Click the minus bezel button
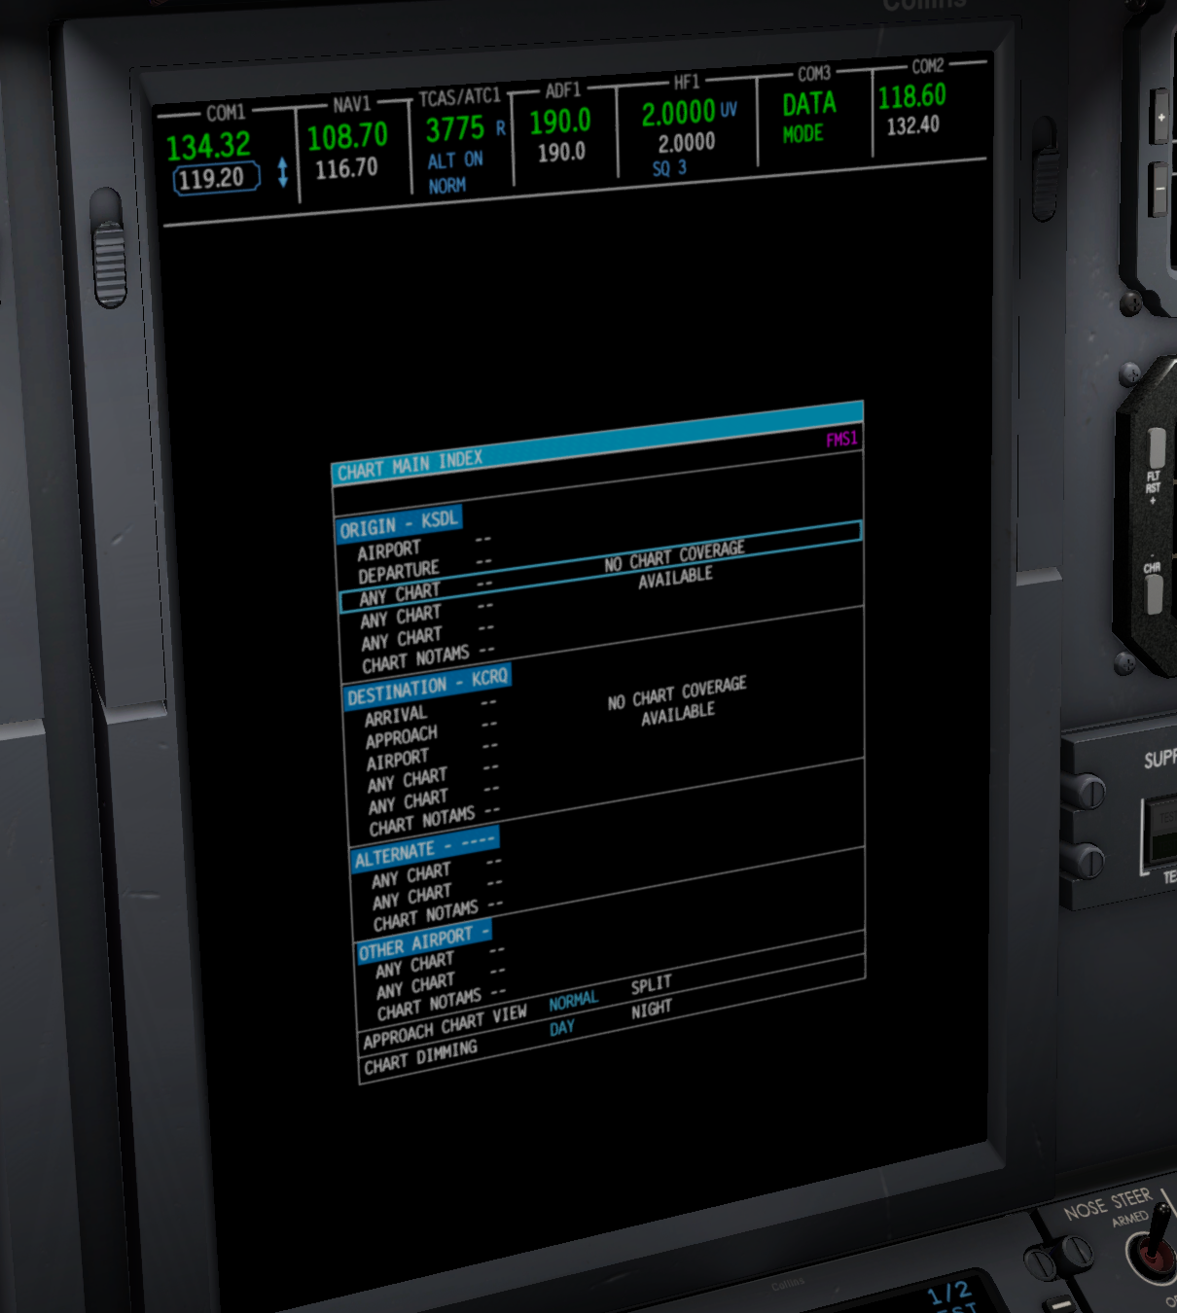 [1159, 188]
